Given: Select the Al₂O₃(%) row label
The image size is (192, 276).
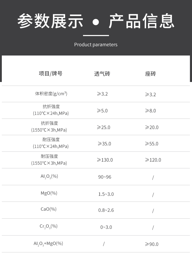Looking at the screenshot, I should pos(49,176).
